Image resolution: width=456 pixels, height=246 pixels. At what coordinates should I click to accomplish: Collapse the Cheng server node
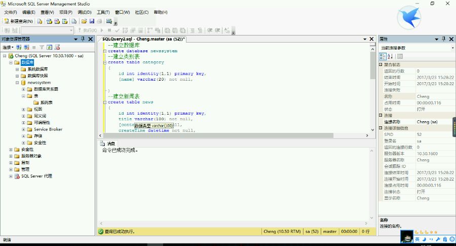(x=5, y=56)
